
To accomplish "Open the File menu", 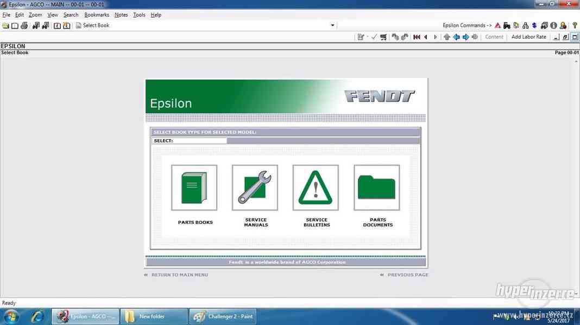I will coord(7,15).
